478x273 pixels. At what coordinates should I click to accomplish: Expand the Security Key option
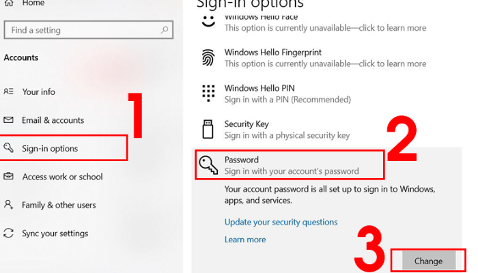coord(287,130)
